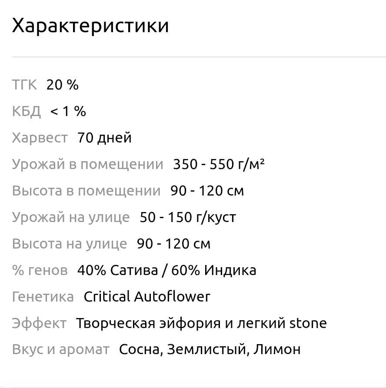
Task: Click the 20 % THC value
Action: click(x=63, y=85)
